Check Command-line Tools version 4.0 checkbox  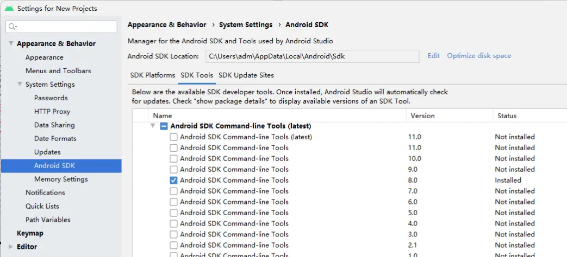173,223
